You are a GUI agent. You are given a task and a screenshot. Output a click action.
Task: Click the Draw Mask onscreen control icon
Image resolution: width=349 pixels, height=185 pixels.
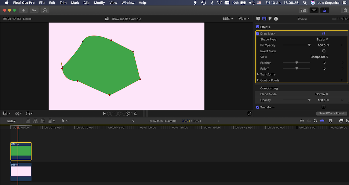(x=324, y=33)
